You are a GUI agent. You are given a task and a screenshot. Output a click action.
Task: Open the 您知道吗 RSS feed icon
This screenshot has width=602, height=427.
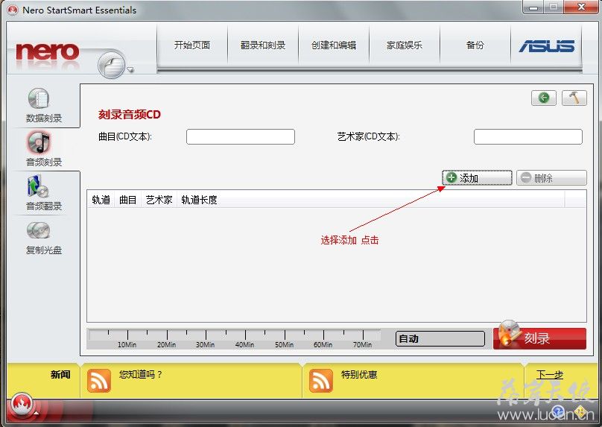coord(99,381)
